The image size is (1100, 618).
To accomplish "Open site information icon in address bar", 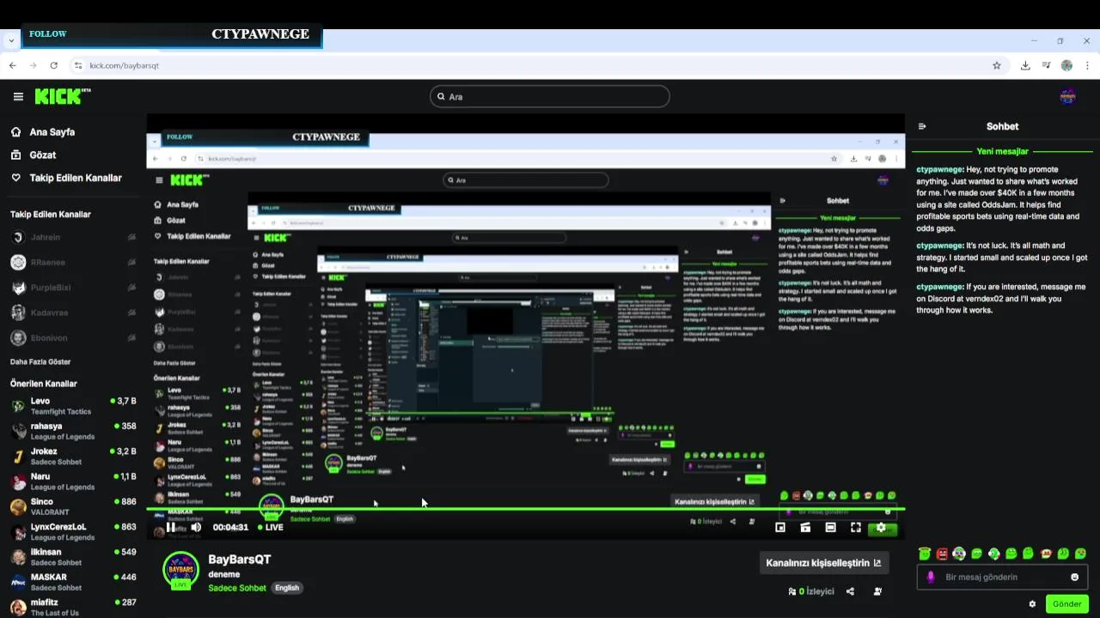I will (78, 65).
